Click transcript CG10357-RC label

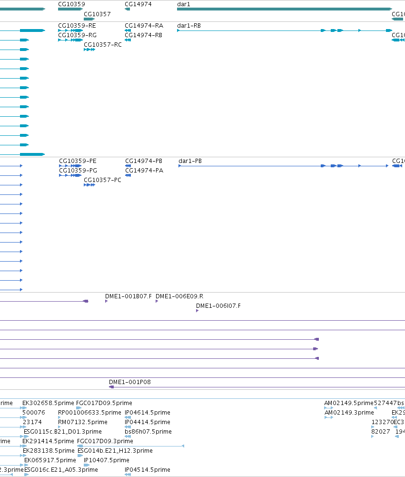tap(103, 45)
